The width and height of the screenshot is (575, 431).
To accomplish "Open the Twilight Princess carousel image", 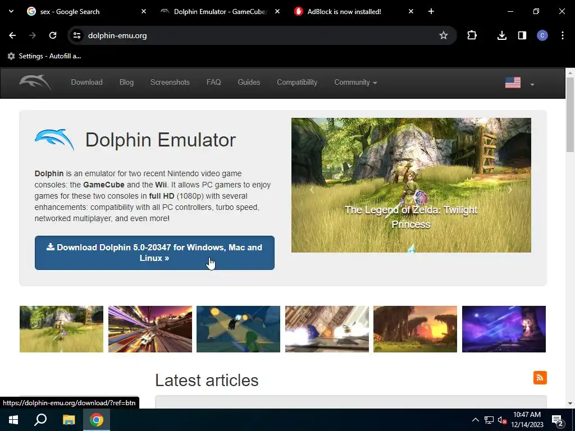I will (x=411, y=185).
